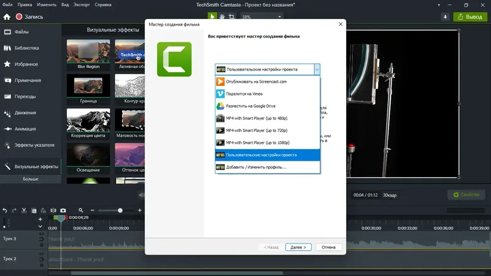Select the Освещение effect thumbnail

[x=88, y=158]
